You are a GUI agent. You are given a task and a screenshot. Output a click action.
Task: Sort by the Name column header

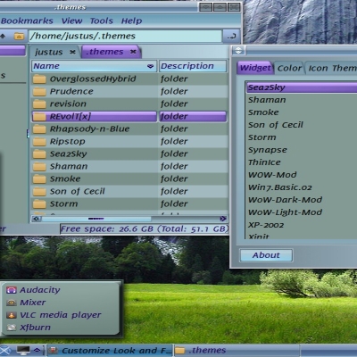tap(94, 66)
